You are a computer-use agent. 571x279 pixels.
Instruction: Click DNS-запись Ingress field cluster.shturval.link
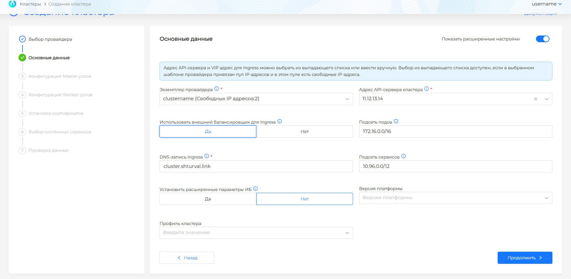pyautogui.click(x=256, y=166)
